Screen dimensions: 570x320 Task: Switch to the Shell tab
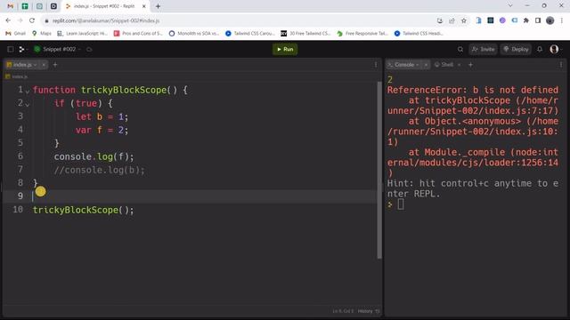coord(444,65)
